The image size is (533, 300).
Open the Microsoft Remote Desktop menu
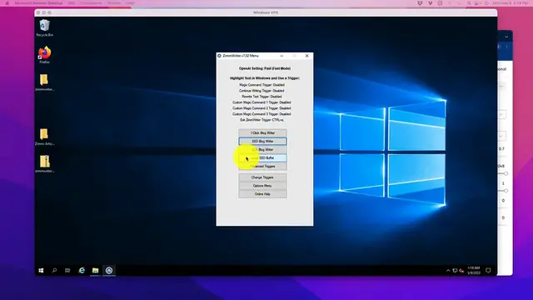38,3
